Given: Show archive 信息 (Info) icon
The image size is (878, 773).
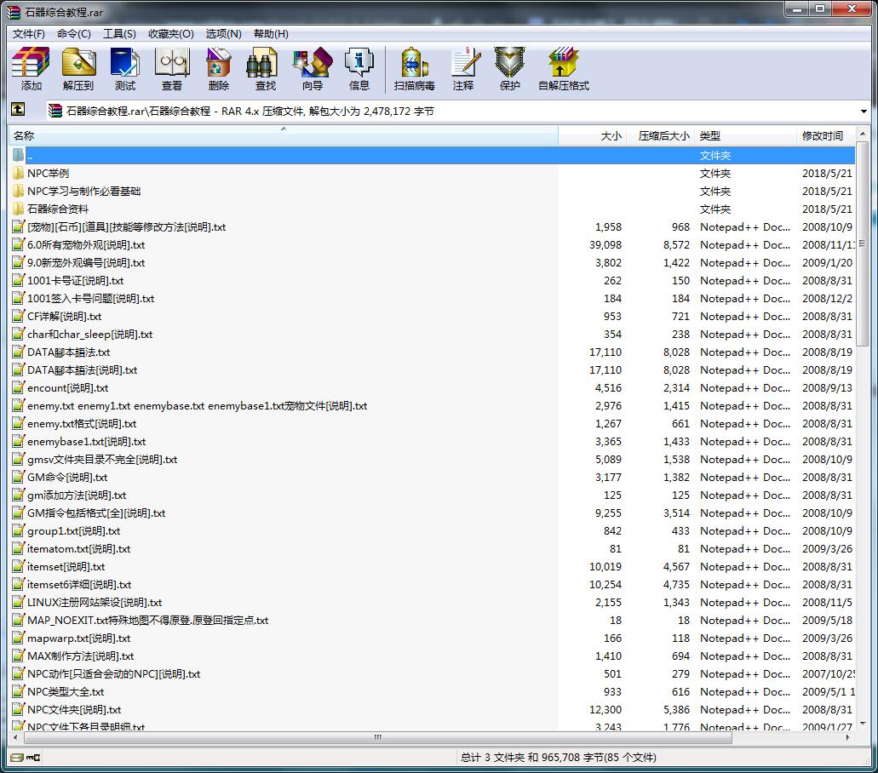Looking at the screenshot, I should pos(359,69).
